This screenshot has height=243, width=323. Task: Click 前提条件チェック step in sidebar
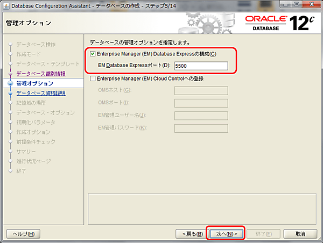(36, 142)
